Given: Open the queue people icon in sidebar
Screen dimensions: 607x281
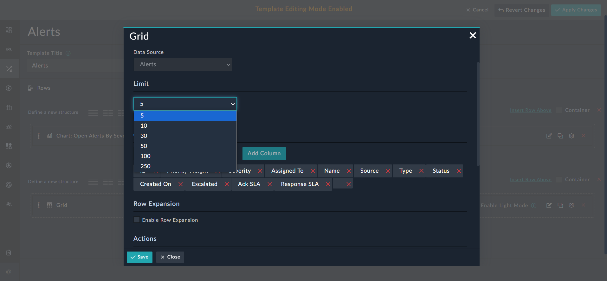Looking at the screenshot, I should click(9, 49).
